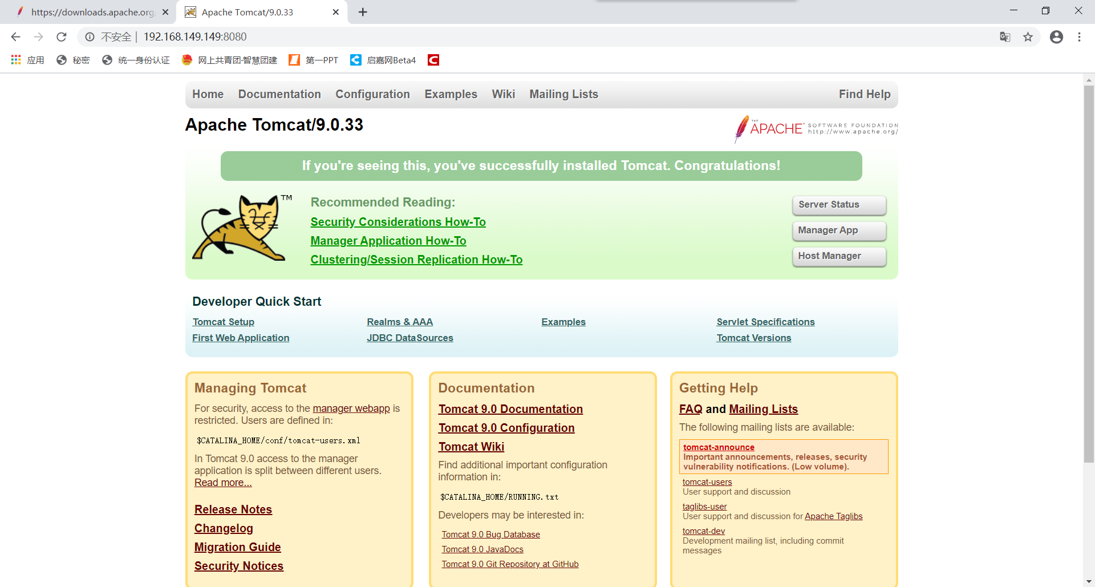Viewport: 1095px width, 587px height.
Task: Open the FAQ link under Getting Help
Action: tap(691, 409)
